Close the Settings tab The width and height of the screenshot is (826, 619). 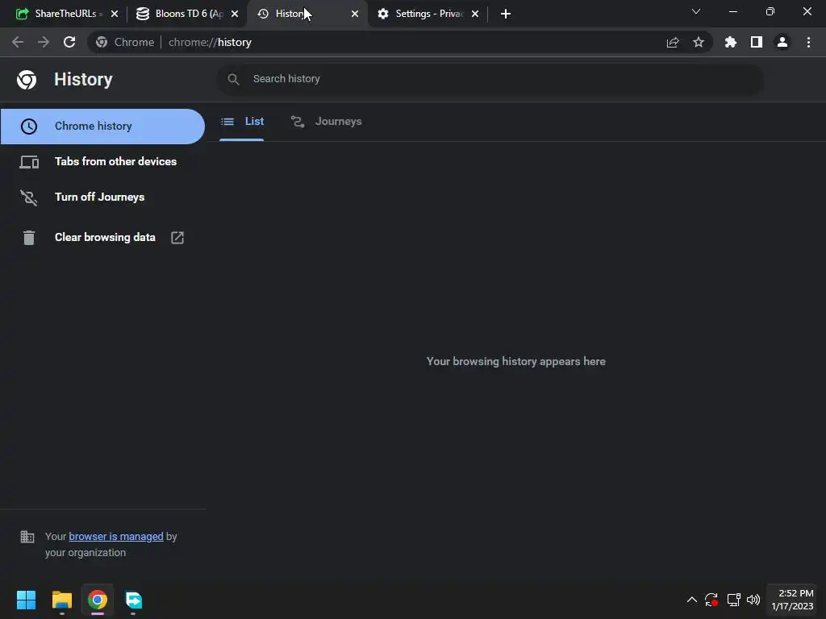475,15
